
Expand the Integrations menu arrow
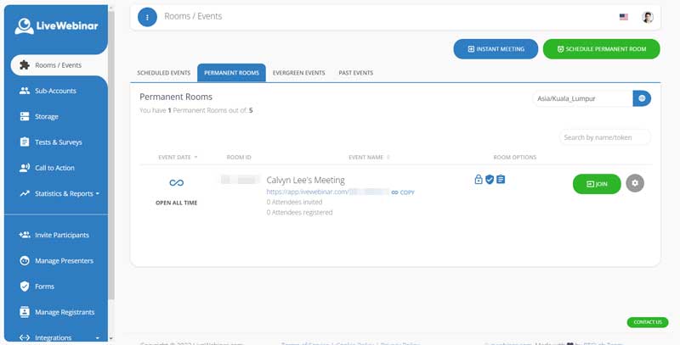pyautogui.click(x=97, y=337)
